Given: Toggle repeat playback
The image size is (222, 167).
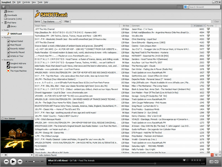Looking at the screenshot, I should click(216, 161).
